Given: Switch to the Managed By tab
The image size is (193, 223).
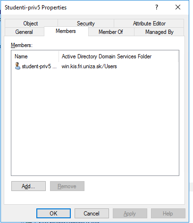Looking at the screenshot, I should tap(159, 32).
